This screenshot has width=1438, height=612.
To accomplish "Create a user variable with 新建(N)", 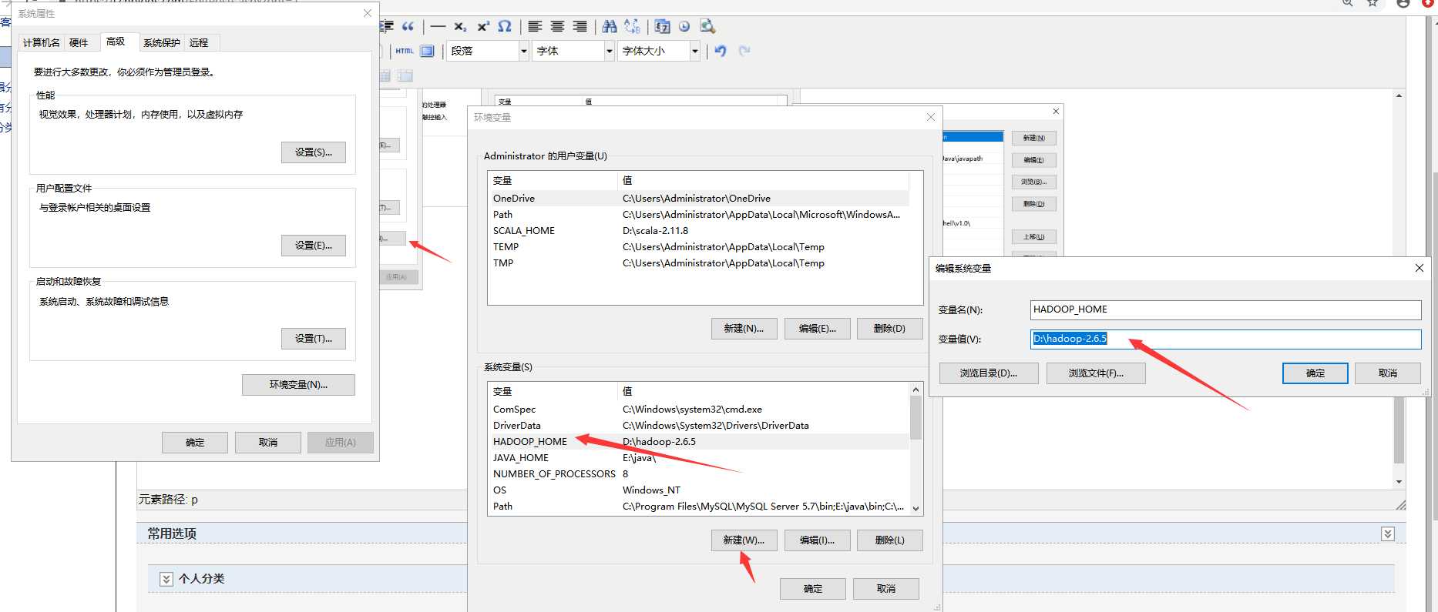I will coord(744,329).
